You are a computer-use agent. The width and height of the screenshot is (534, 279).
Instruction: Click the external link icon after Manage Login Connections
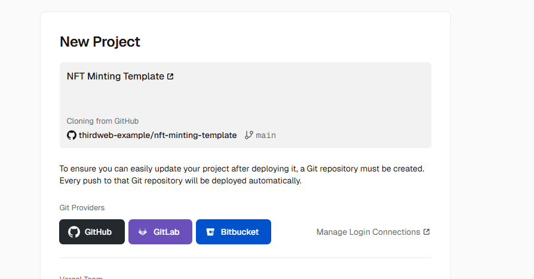[426, 232]
